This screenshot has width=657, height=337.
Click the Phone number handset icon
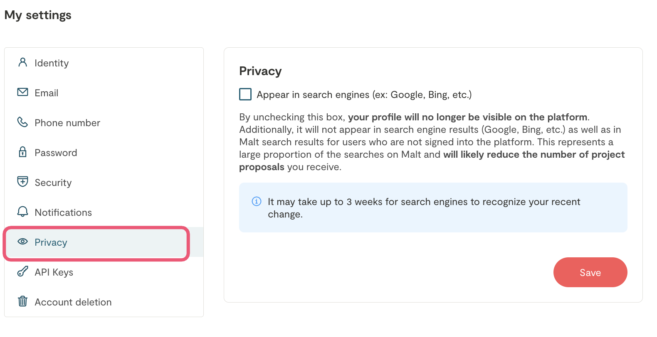tap(22, 122)
